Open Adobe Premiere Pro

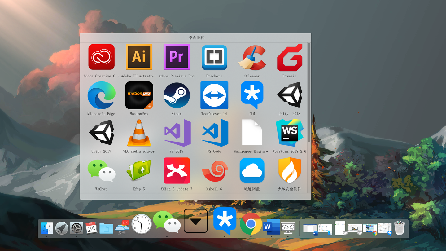click(177, 57)
